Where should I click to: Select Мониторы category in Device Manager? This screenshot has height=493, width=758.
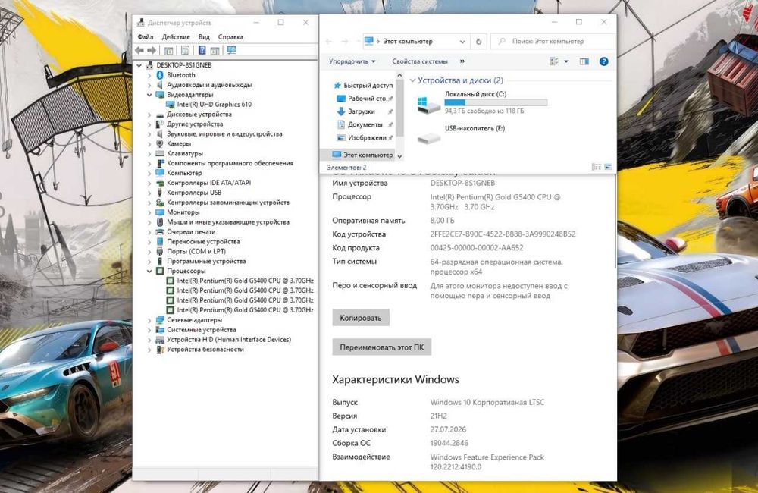click(x=183, y=212)
